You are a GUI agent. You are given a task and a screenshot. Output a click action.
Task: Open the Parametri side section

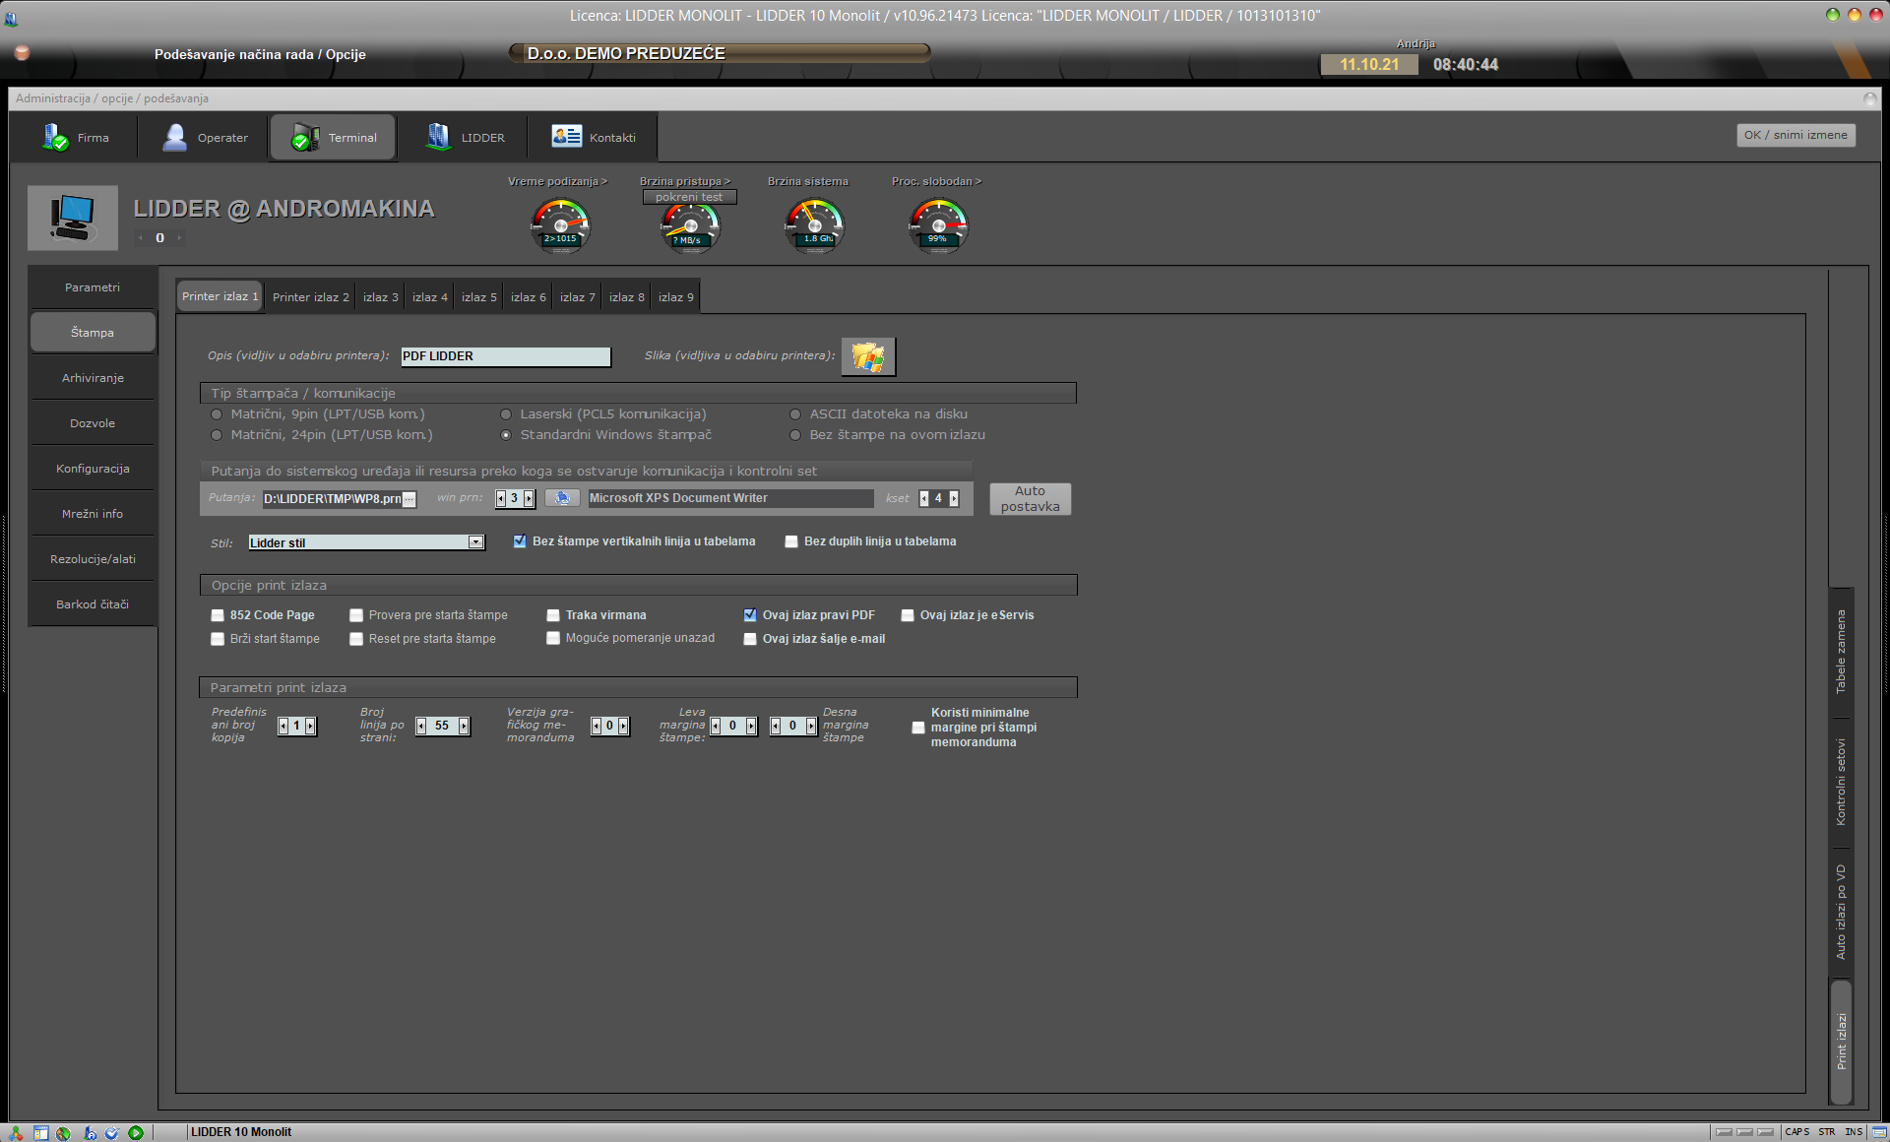coord(93,287)
